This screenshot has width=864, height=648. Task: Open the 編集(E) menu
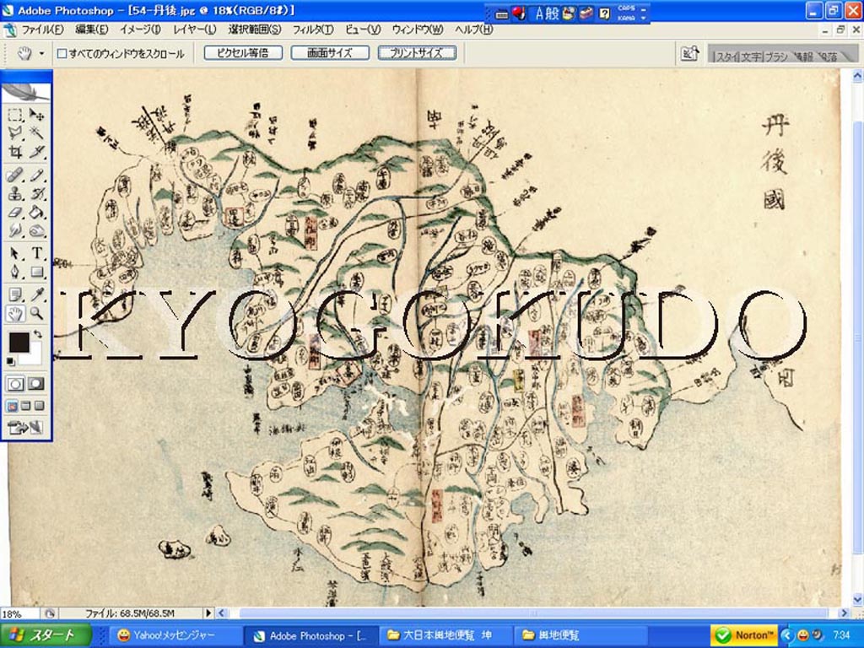pos(91,30)
